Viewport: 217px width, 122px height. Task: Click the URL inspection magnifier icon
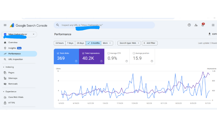[5, 59]
